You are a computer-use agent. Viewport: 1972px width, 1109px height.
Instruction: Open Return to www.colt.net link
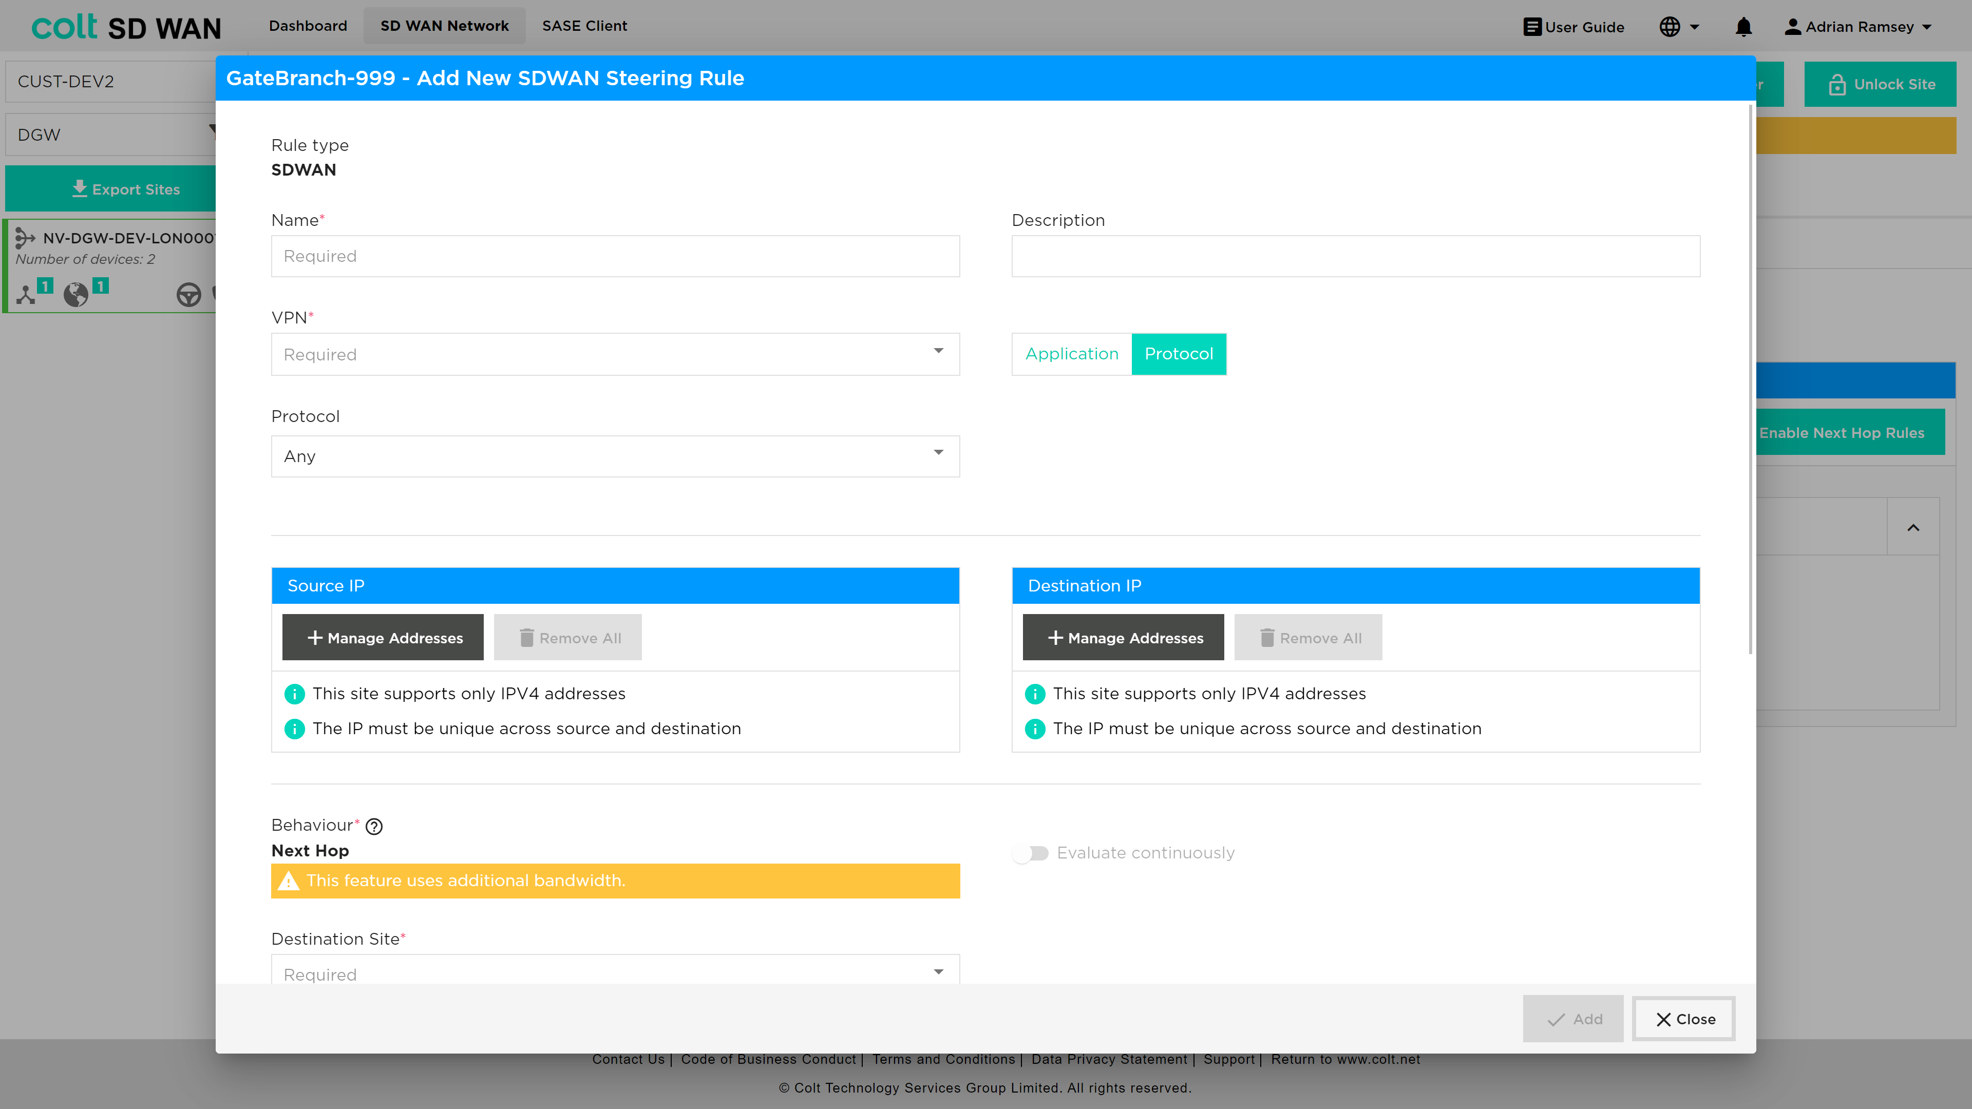point(1346,1059)
